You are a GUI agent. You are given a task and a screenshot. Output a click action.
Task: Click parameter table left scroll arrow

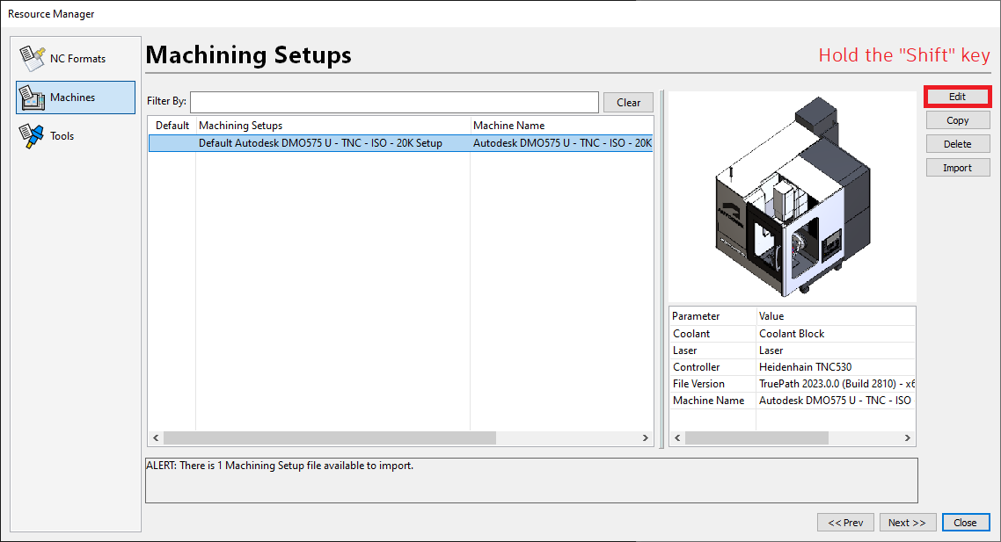pos(677,438)
